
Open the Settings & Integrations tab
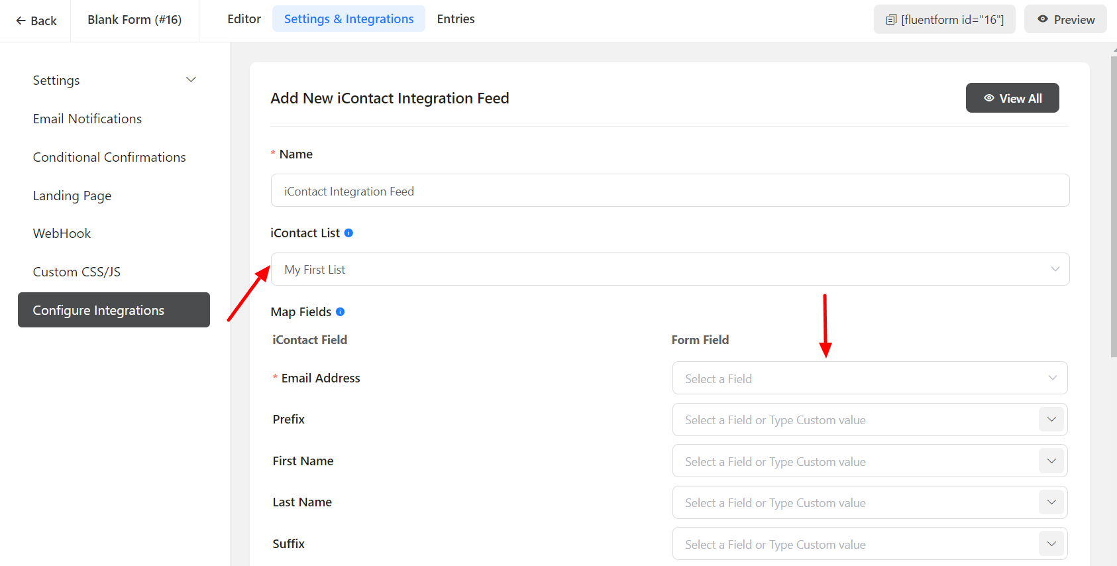tap(348, 19)
